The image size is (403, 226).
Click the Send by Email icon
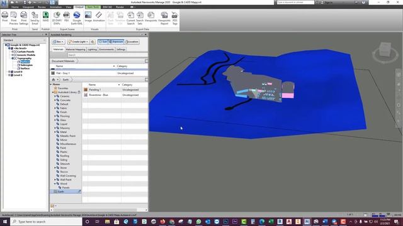point(35,18)
